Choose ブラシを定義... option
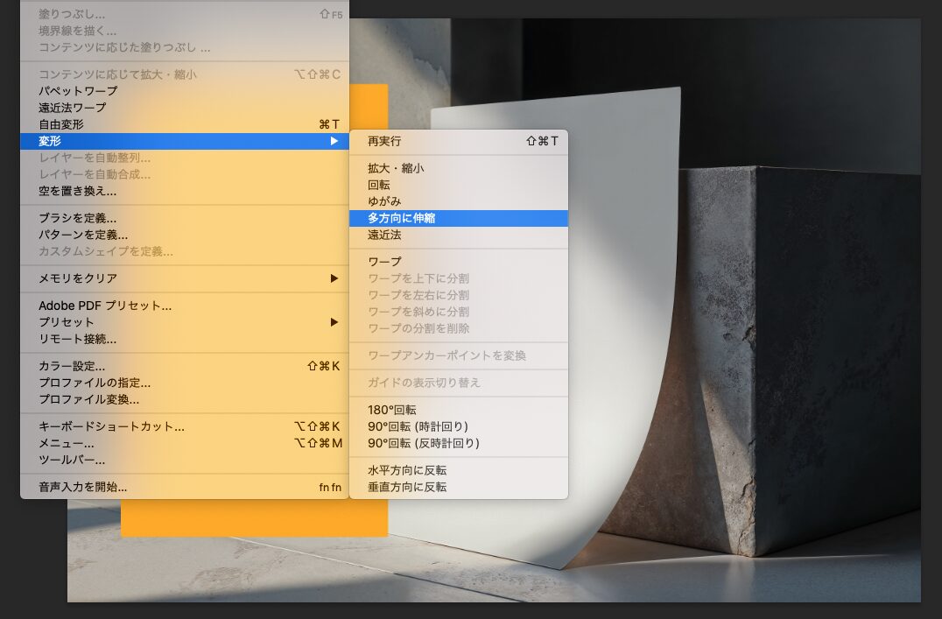Image resolution: width=942 pixels, height=619 pixels. click(x=185, y=218)
